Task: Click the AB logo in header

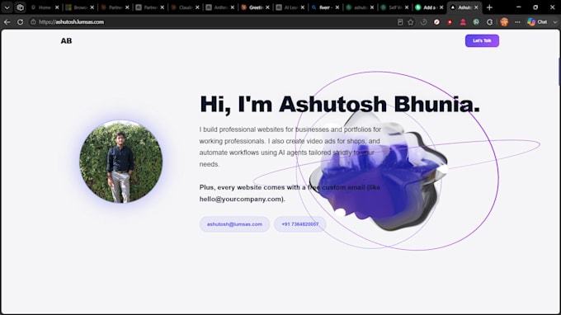Action: pos(66,40)
